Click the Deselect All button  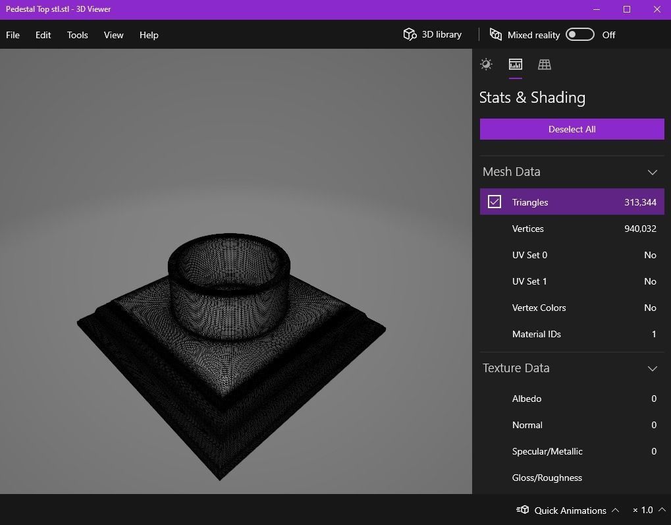click(572, 129)
